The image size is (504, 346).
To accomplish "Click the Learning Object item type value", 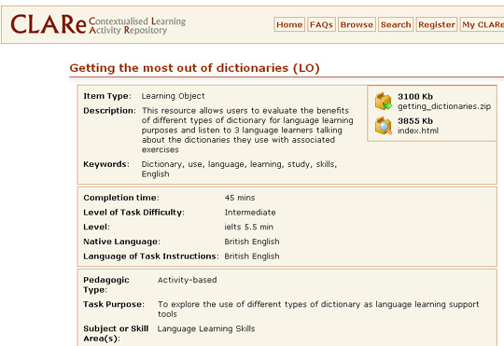I will tap(173, 96).
